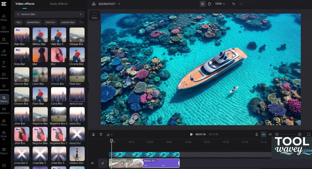Image resolution: width=312 pixels, height=169 pixels.
Task: Click the mirror-split icon next to zoom out
Action: click(x=270, y=134)
